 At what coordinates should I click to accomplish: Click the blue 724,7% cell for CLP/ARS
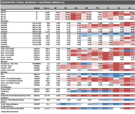129,34
